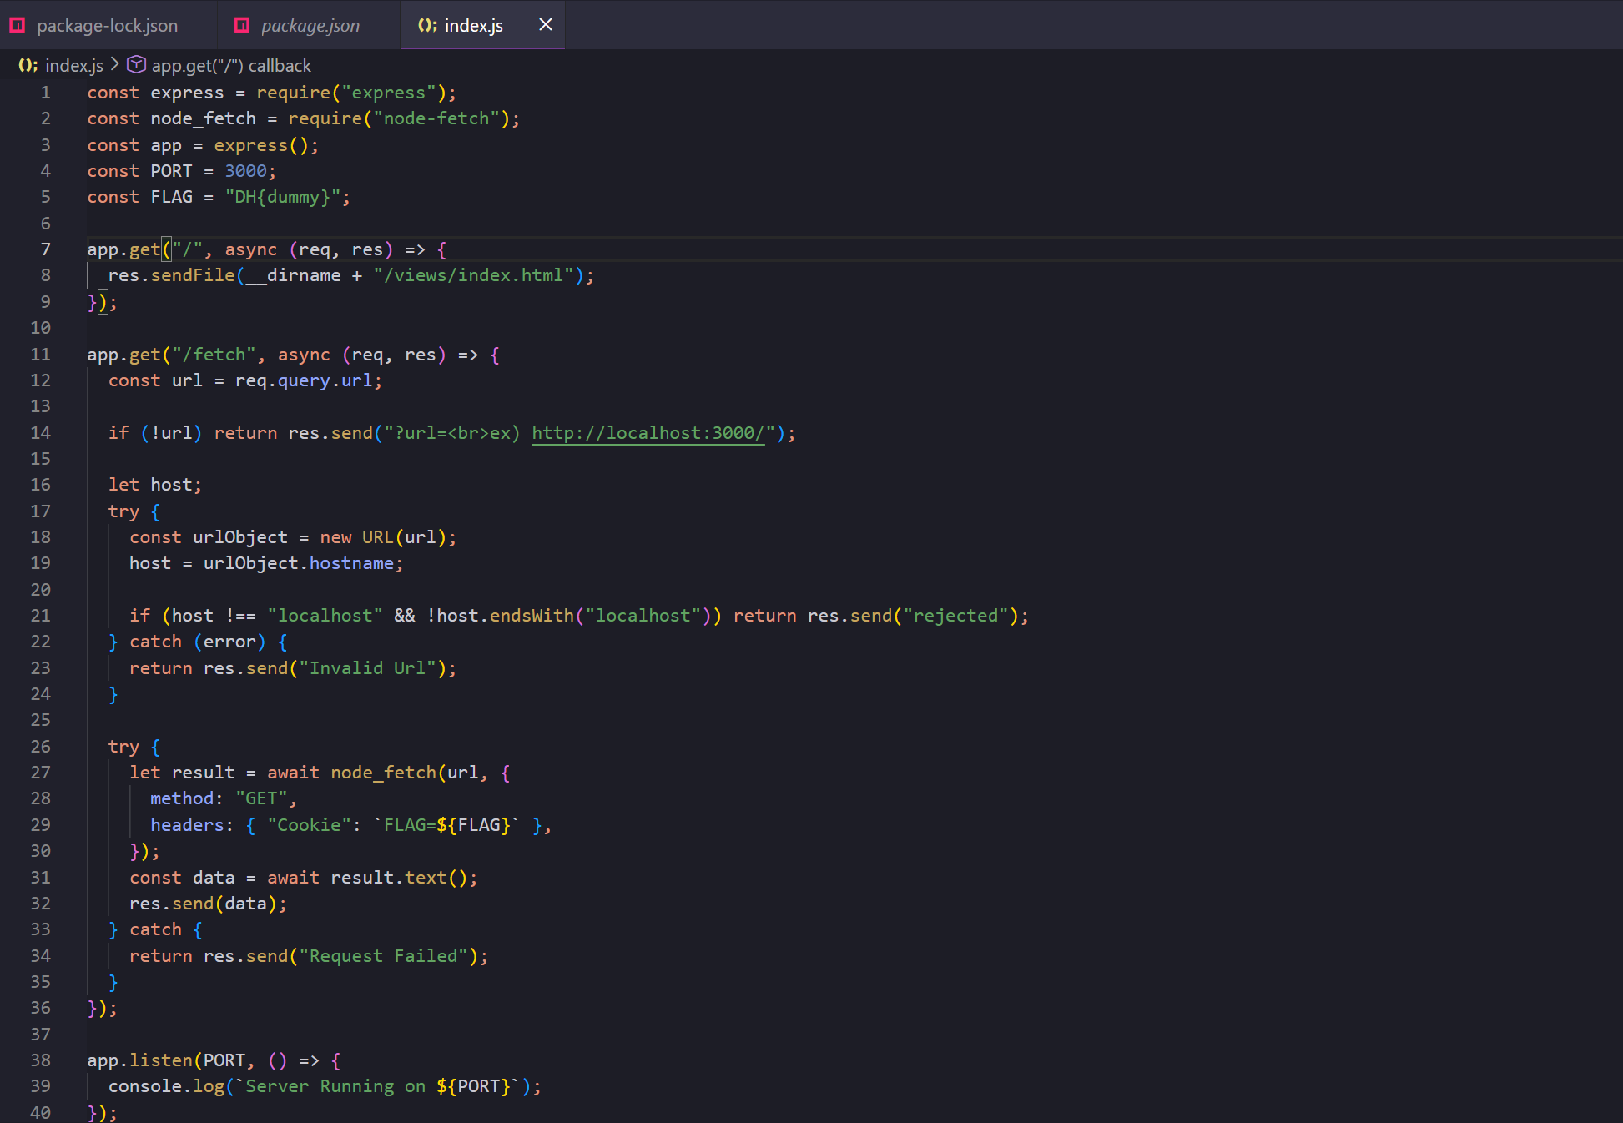Select the index.js tab
Viewport: 1623px width, 1123px height.
click(x=473, y=26)
